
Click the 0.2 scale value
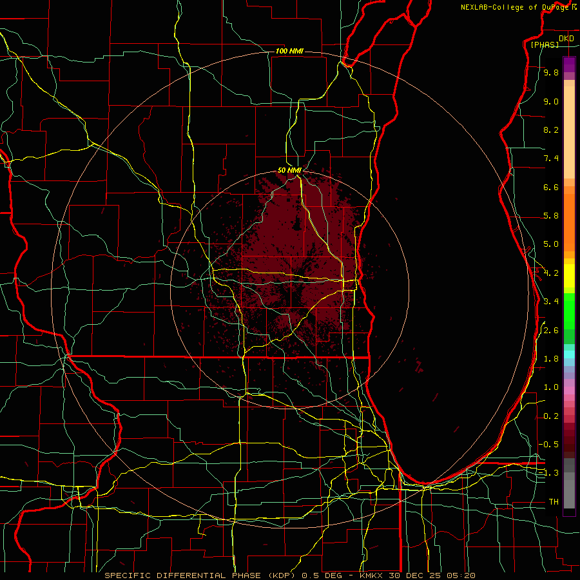coord(551,416)
